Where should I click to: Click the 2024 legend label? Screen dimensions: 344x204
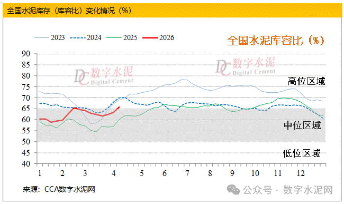(94, 37)
